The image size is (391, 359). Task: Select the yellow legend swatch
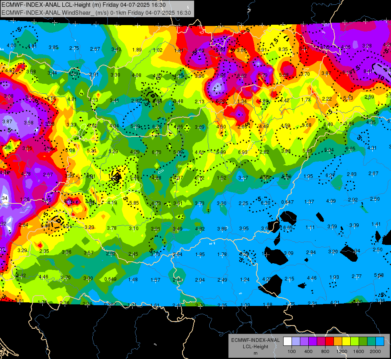click(346, 341)
